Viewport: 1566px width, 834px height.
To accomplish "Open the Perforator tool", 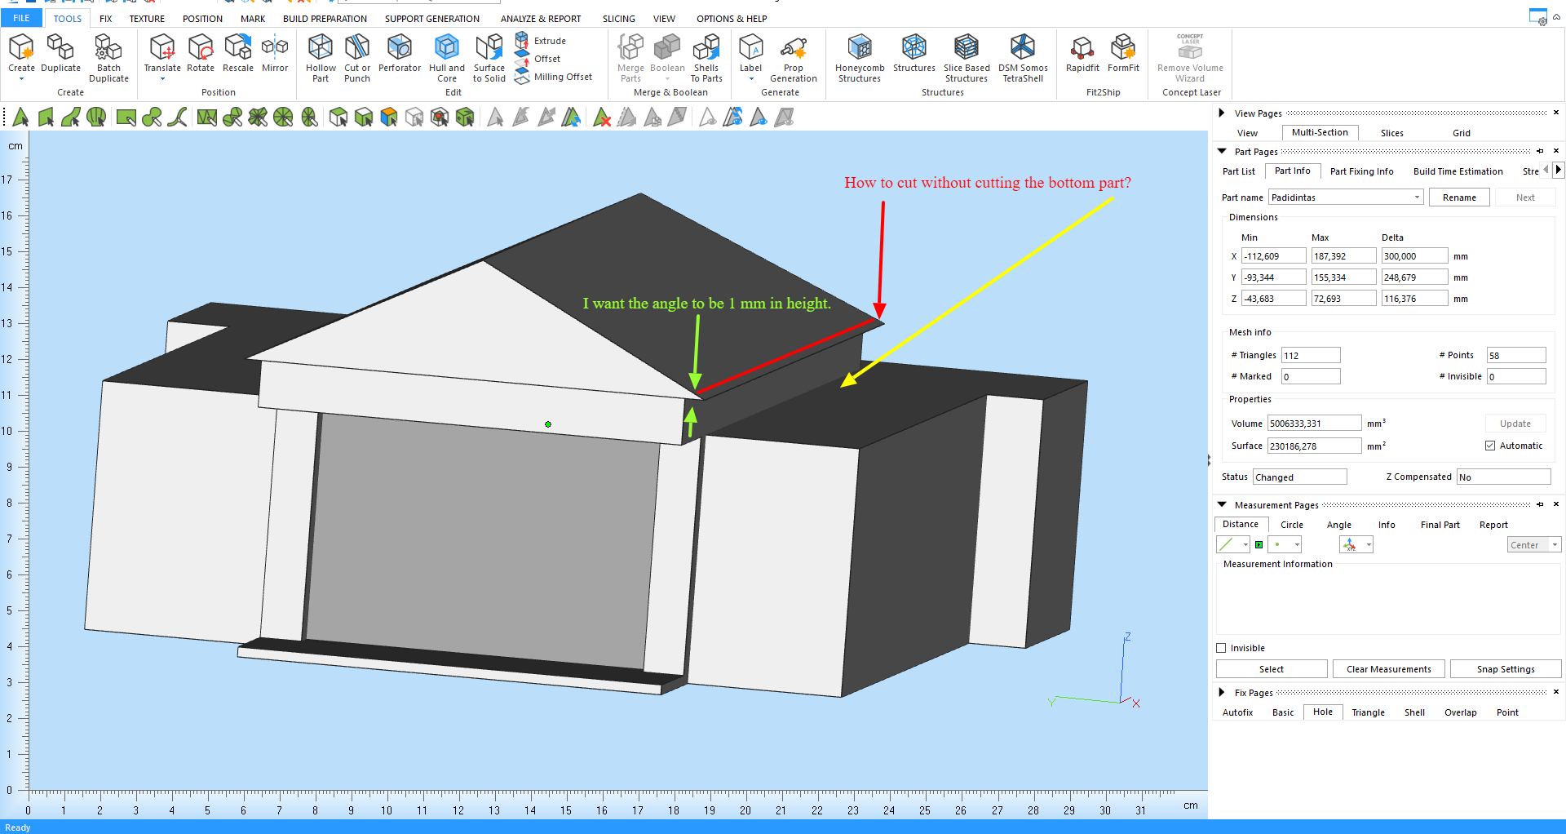I will pos(400,54).
